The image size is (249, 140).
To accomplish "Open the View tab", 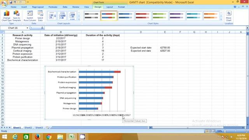I will (x=86, y=7).
